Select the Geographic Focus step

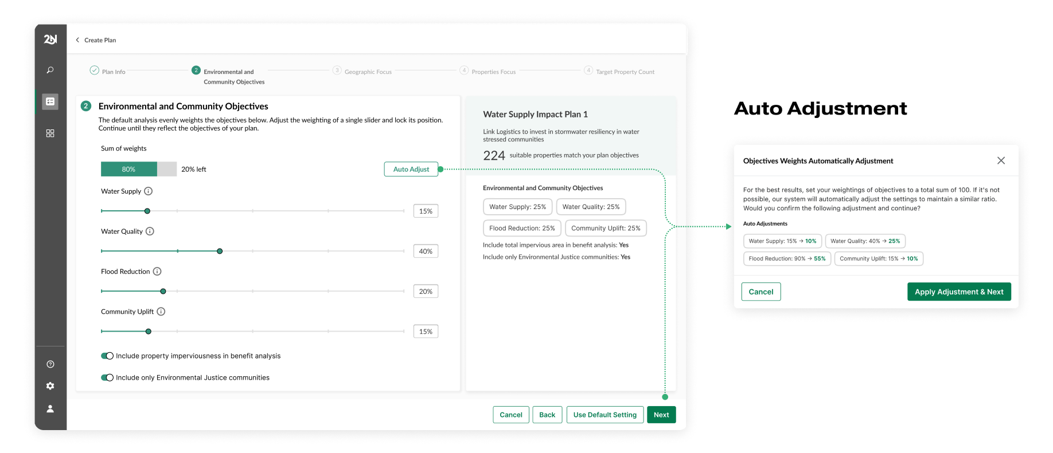point(368,72)
